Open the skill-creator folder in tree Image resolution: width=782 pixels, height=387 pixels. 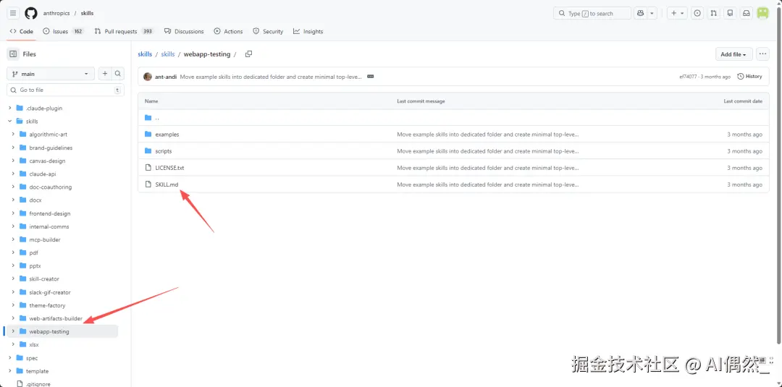point(44,279)
